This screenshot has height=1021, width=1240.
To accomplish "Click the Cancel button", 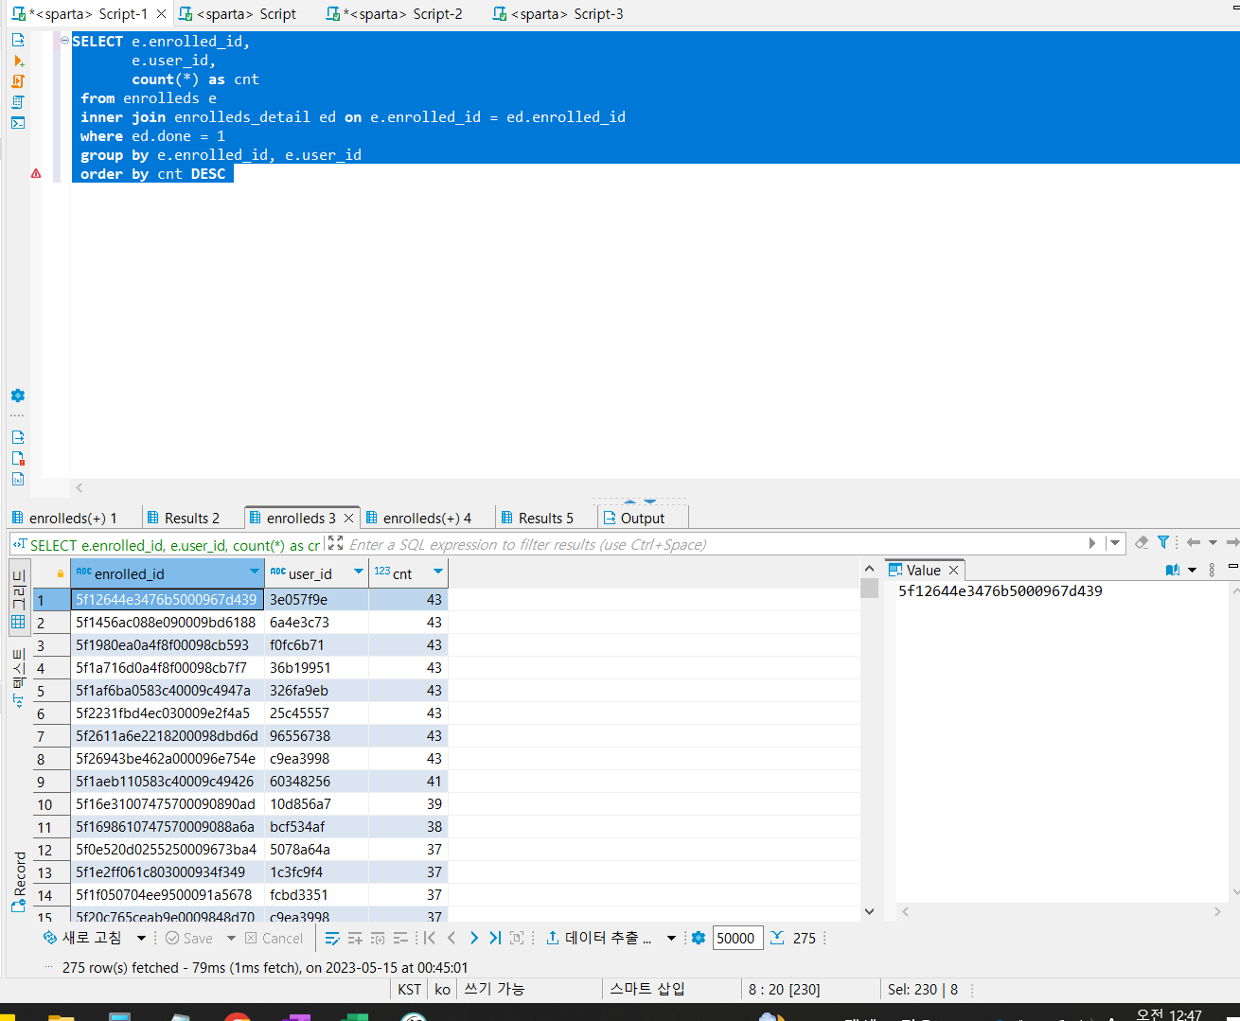I will (x=275, y=939).
